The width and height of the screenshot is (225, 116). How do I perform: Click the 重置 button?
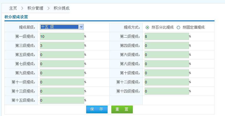point(122,109)
